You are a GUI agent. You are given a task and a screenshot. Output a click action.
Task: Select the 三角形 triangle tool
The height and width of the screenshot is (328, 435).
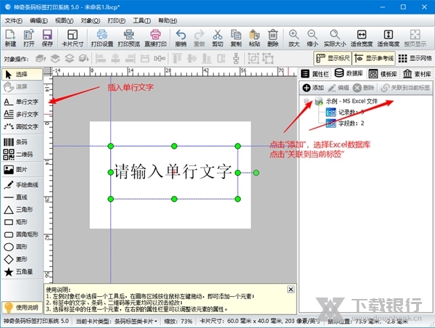tap(21, 210)
